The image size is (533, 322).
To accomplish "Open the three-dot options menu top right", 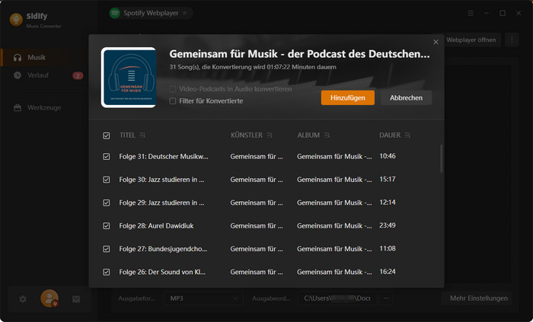I will point(512,40).
